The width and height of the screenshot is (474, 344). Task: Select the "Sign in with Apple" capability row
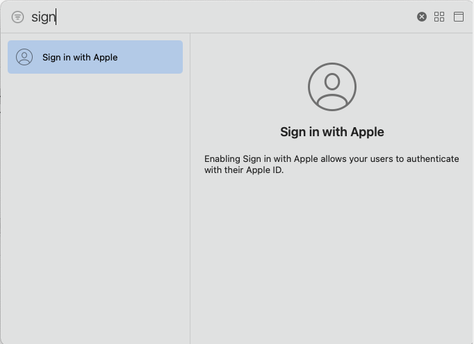point(95,57)
